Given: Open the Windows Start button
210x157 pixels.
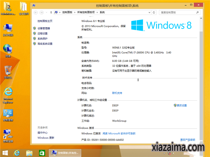Looking at the screenshot, I should [x=5, y=153].
